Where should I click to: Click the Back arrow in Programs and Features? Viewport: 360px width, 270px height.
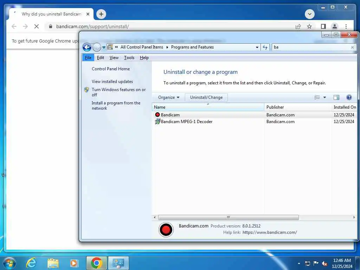pos(87,47)
